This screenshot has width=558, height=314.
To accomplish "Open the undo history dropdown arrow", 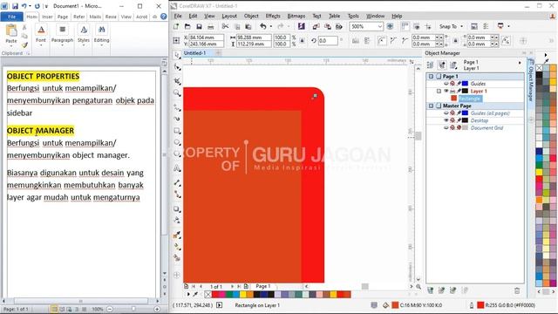I will (271, 26).
